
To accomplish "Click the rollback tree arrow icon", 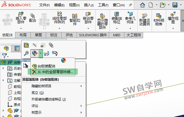I will [x=47, y=54].
